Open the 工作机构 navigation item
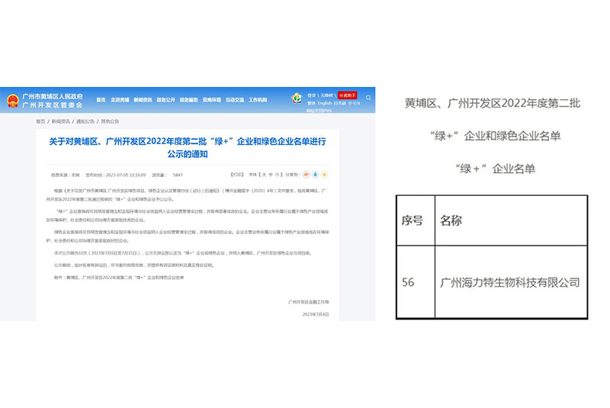The width and height of the screenshot is (610, 408). [x=258, y=100]
